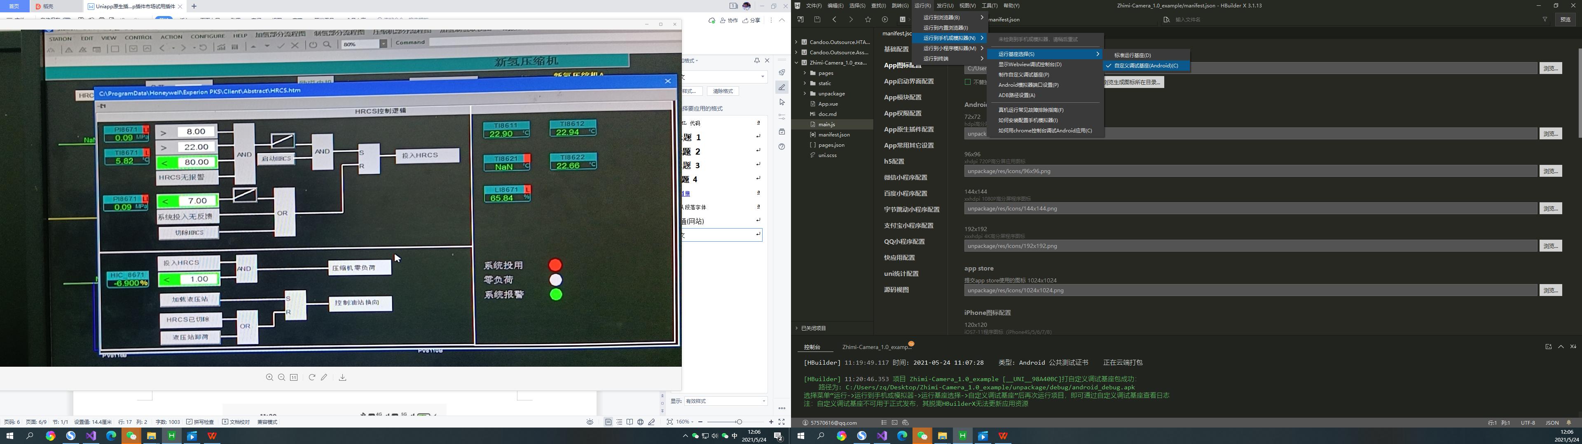Click the 清除格式 button in styles panel
1582x444 pixels.
723,91
